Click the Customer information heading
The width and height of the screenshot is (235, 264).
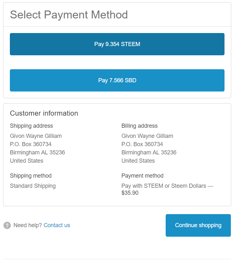(44, 113)
